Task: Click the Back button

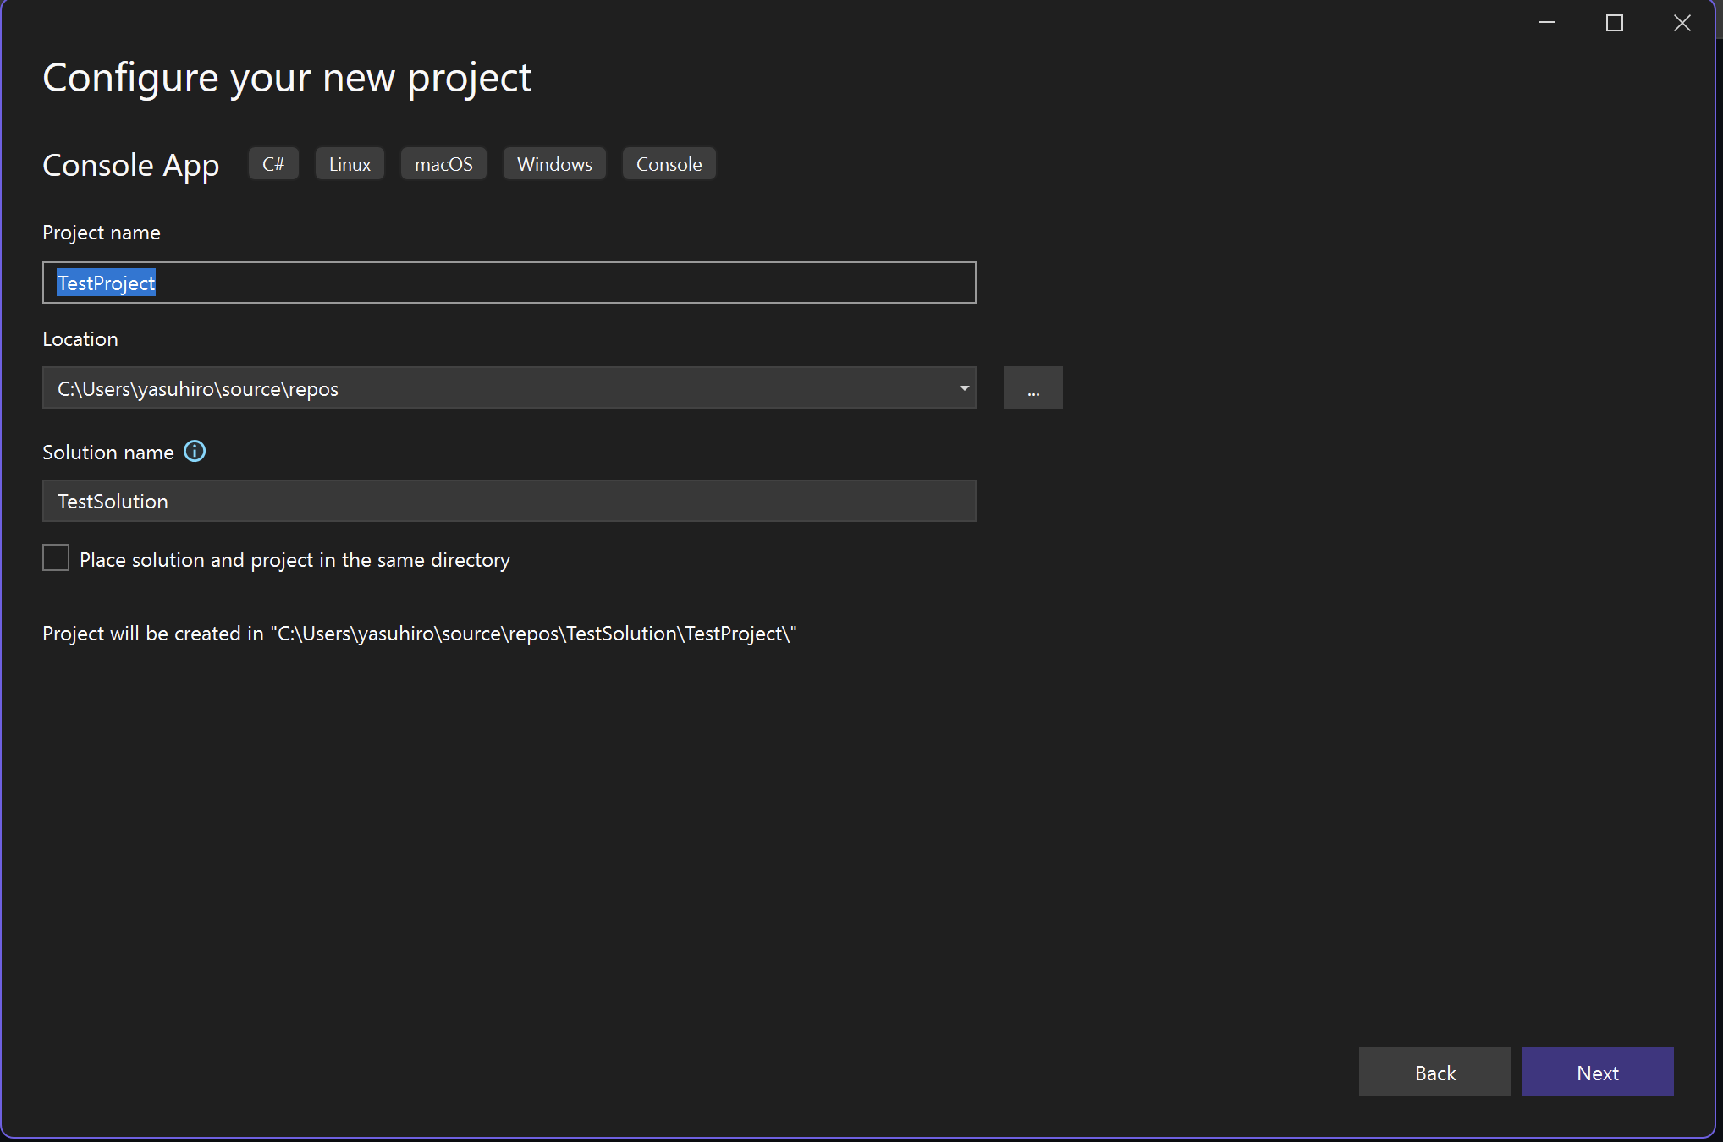Action: pos(1434,1073)
